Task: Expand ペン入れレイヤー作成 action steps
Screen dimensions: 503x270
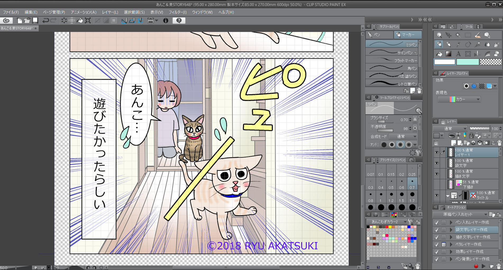Action: [451, 222]
